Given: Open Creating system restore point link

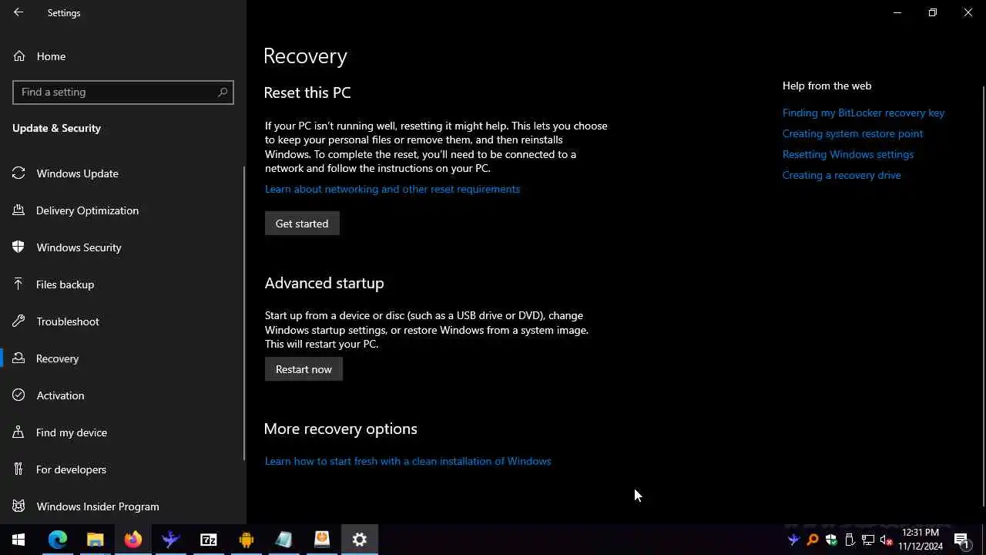Looking at the screenshot, I should [x=852, y=133].
